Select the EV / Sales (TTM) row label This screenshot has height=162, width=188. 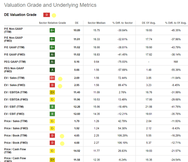pyautogui.click(x=14, y=78)
